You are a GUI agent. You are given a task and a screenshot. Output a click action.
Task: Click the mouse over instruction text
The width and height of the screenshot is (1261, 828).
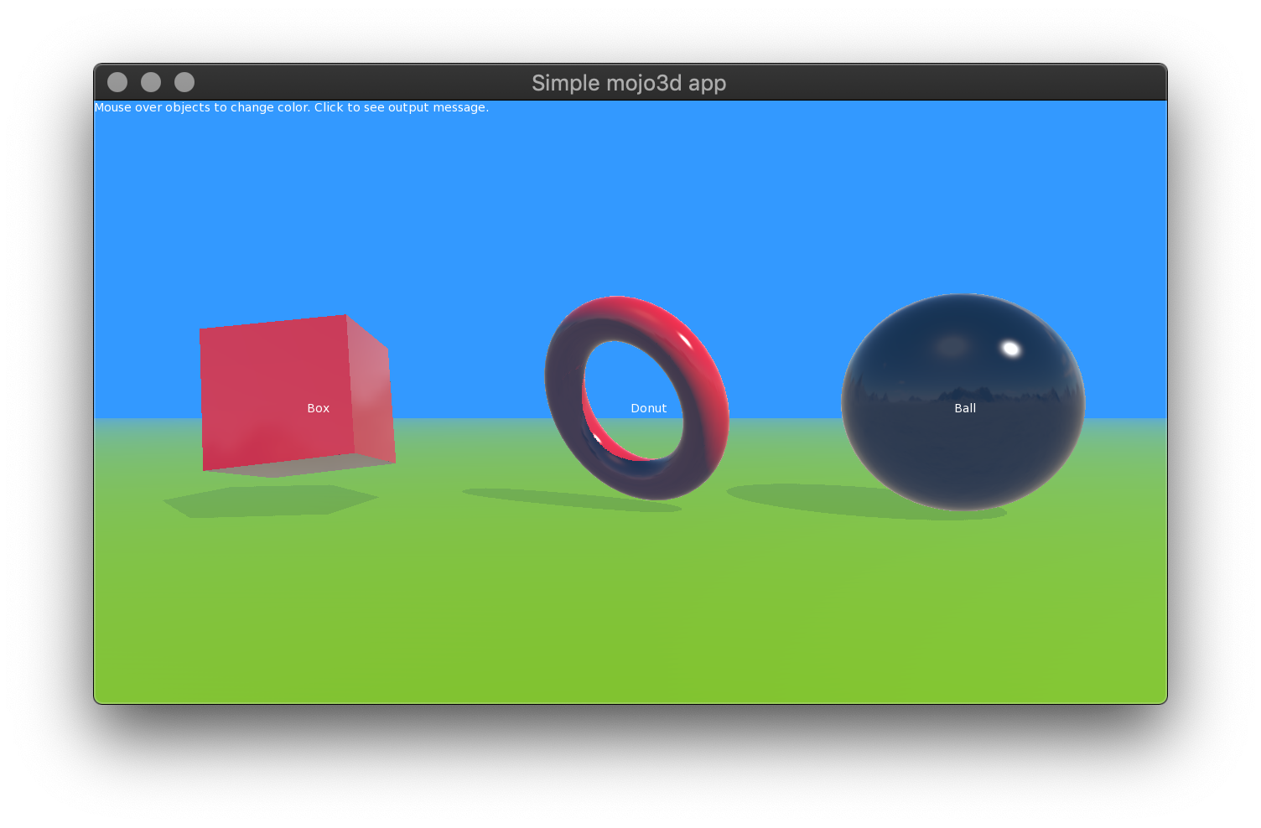tap(291, 107)
